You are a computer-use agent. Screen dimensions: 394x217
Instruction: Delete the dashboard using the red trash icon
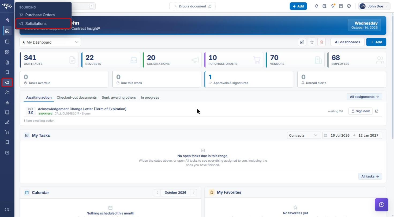click(x=321, y=42)
